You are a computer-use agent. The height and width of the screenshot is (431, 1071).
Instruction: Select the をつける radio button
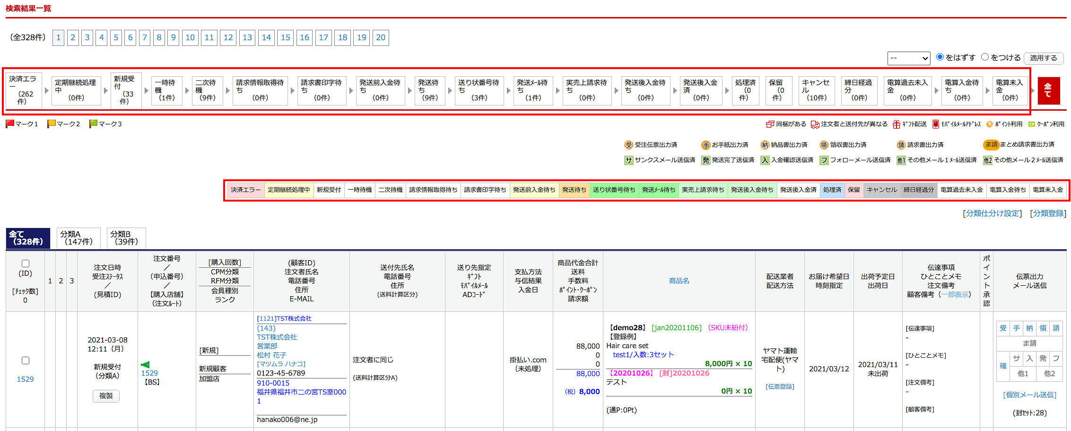click(985, 57)
